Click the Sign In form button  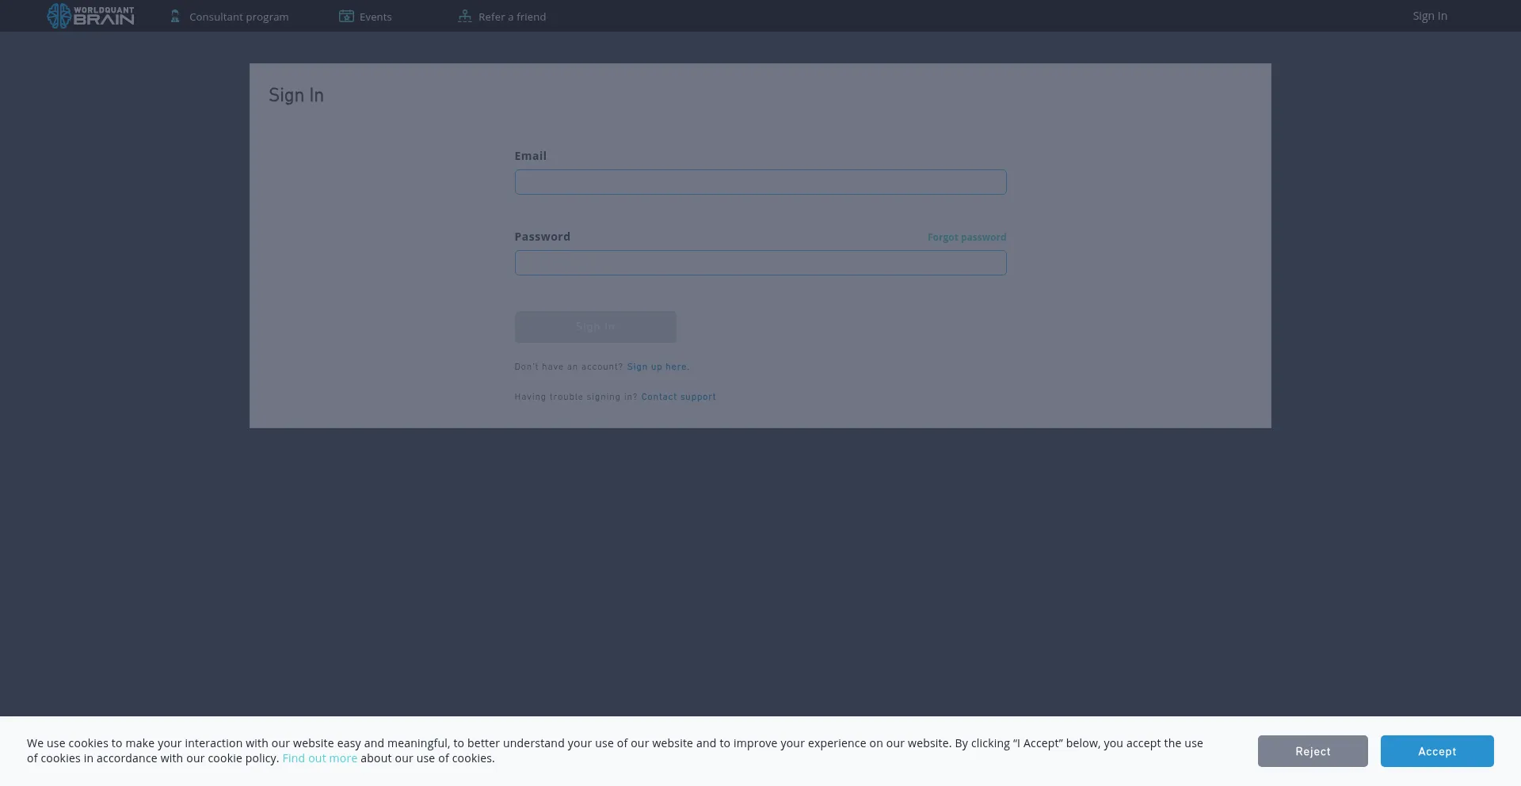596,327
